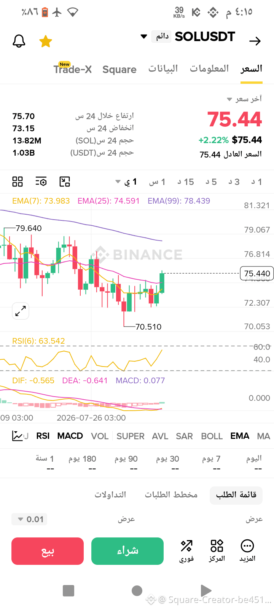
Task: Open the التداولات trades tab
Action: (x=110, y=495)
